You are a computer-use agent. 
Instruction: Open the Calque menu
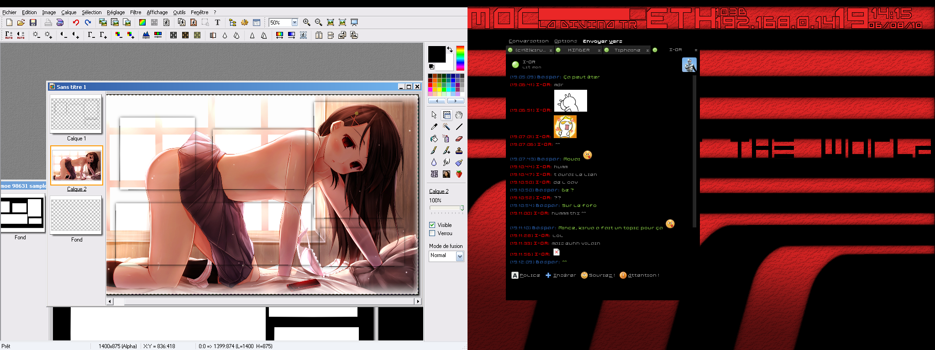click(69, 12)
